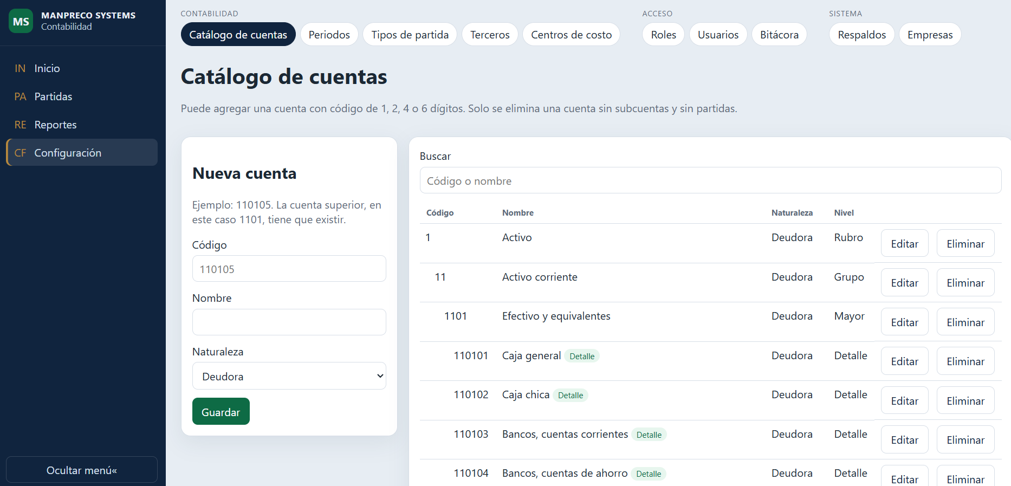
Task: Open the Tipos de partida tab
Action: (x=410, y=35)
